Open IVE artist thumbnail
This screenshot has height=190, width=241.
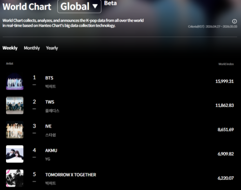[15, 130]
